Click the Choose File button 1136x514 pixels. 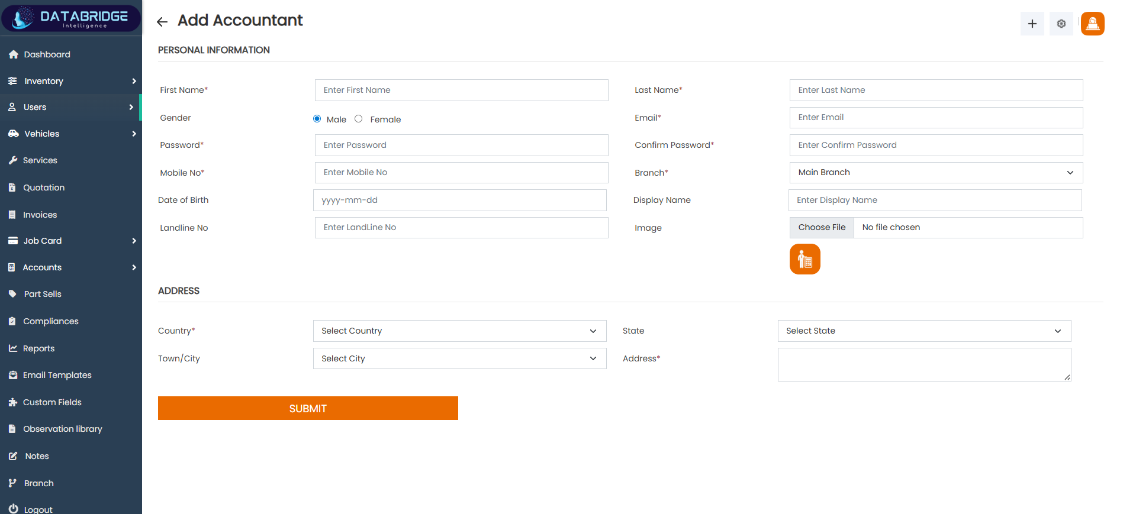click(x=822, y=228)
